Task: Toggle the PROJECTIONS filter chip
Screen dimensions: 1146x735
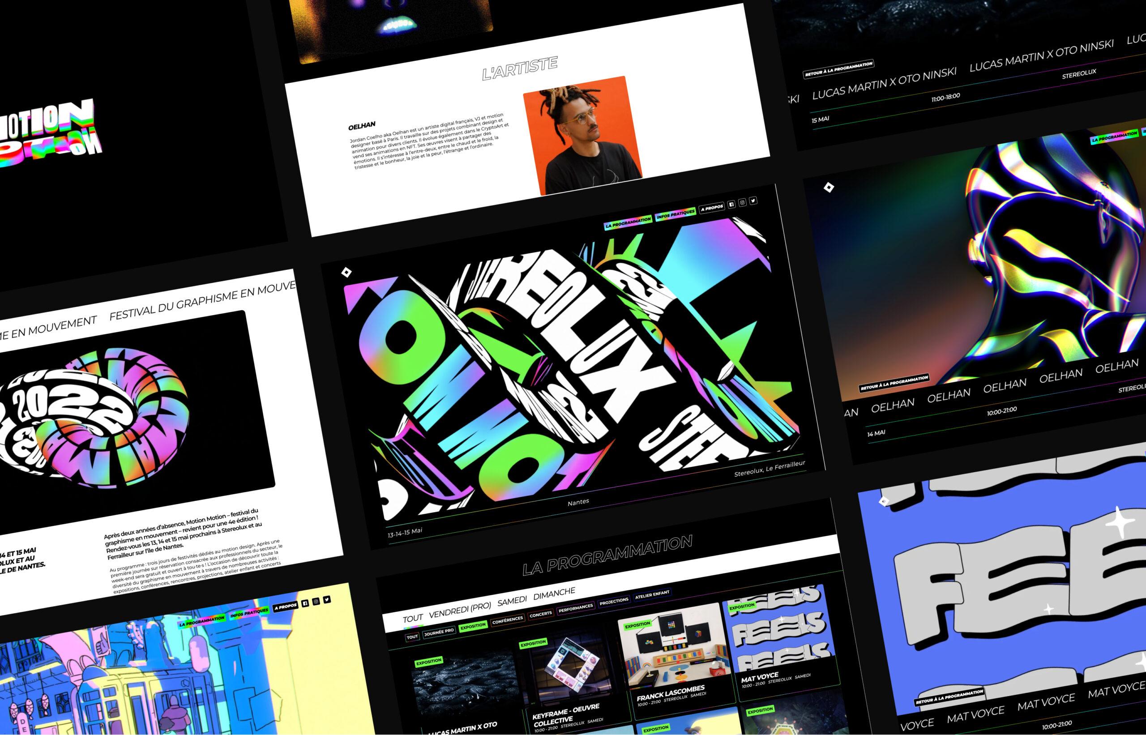Action: tap(614, 601)
